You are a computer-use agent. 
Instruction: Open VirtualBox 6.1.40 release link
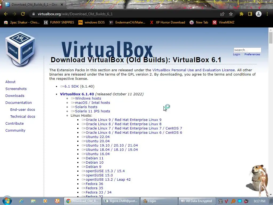click(77, 94)
